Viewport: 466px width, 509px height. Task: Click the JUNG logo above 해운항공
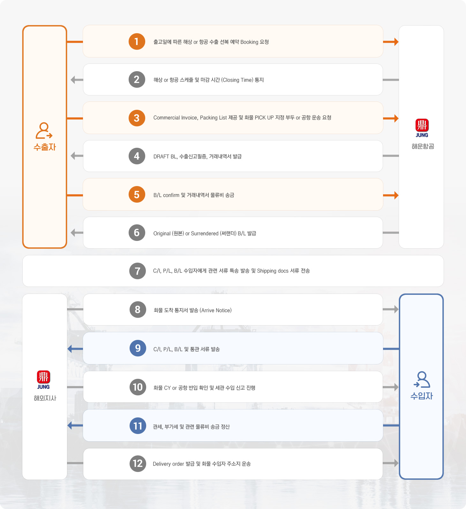coord(422,128)
